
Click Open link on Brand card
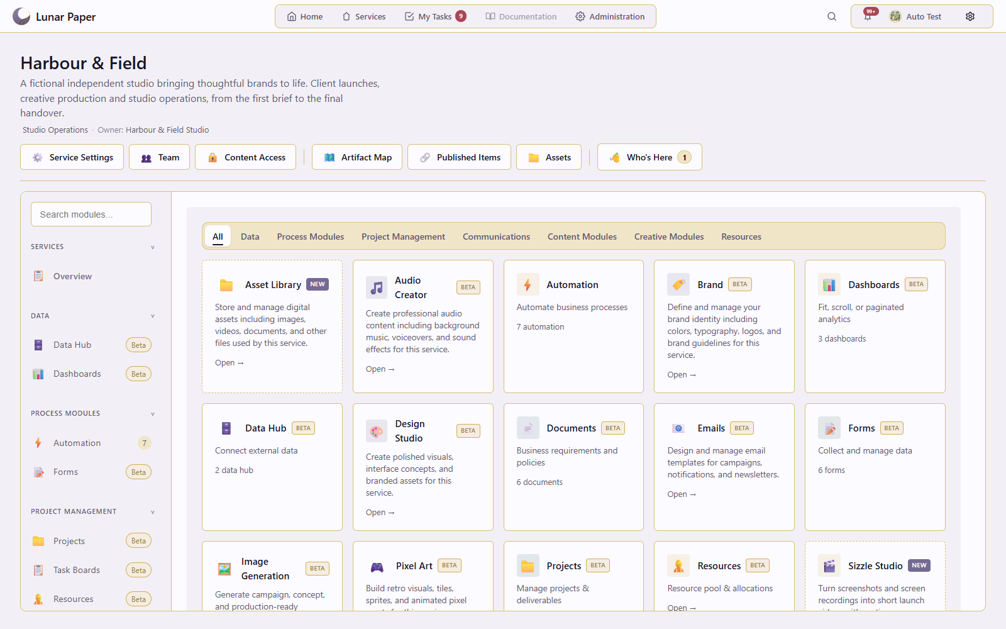click(x=682, y=375)
